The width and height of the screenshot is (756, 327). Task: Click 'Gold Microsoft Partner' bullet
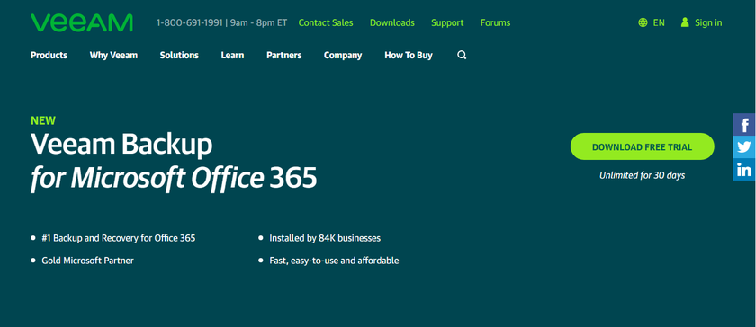[88, 261]
